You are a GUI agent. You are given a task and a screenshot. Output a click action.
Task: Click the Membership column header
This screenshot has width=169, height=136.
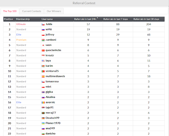23,19
